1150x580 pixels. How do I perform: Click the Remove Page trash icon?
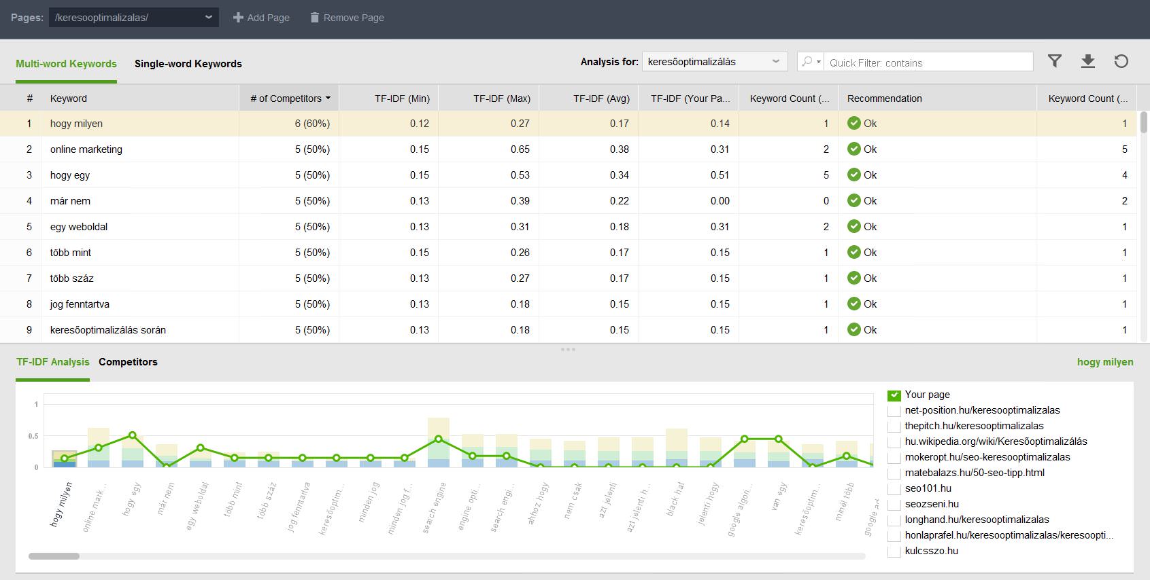coord(314,18)
